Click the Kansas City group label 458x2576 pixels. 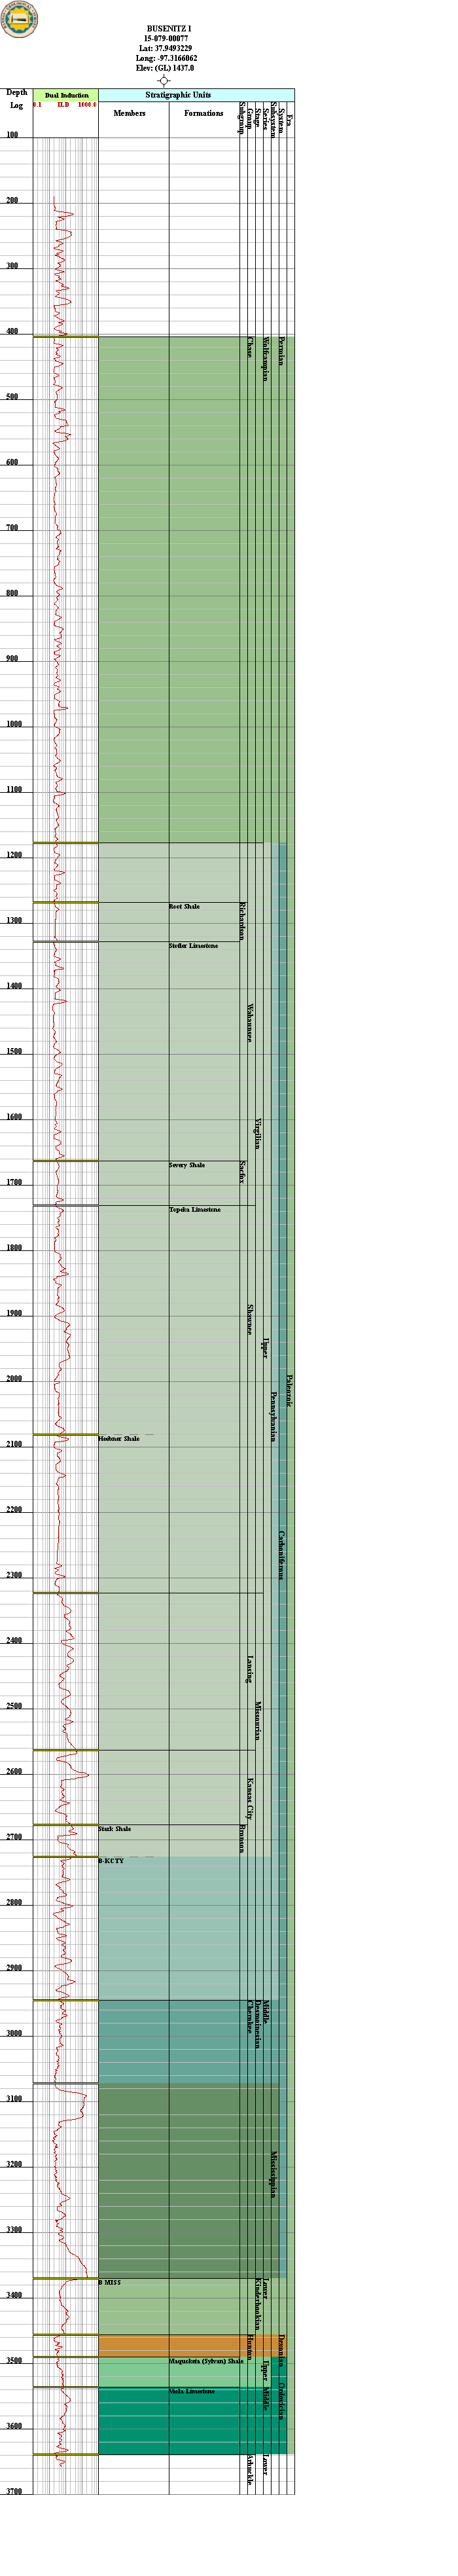250,1798
